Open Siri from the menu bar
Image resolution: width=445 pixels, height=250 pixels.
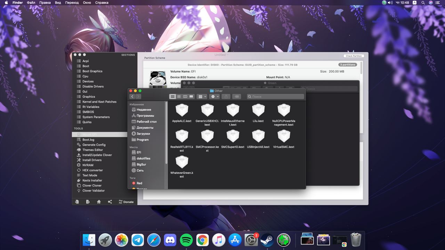tap(431, 2)
